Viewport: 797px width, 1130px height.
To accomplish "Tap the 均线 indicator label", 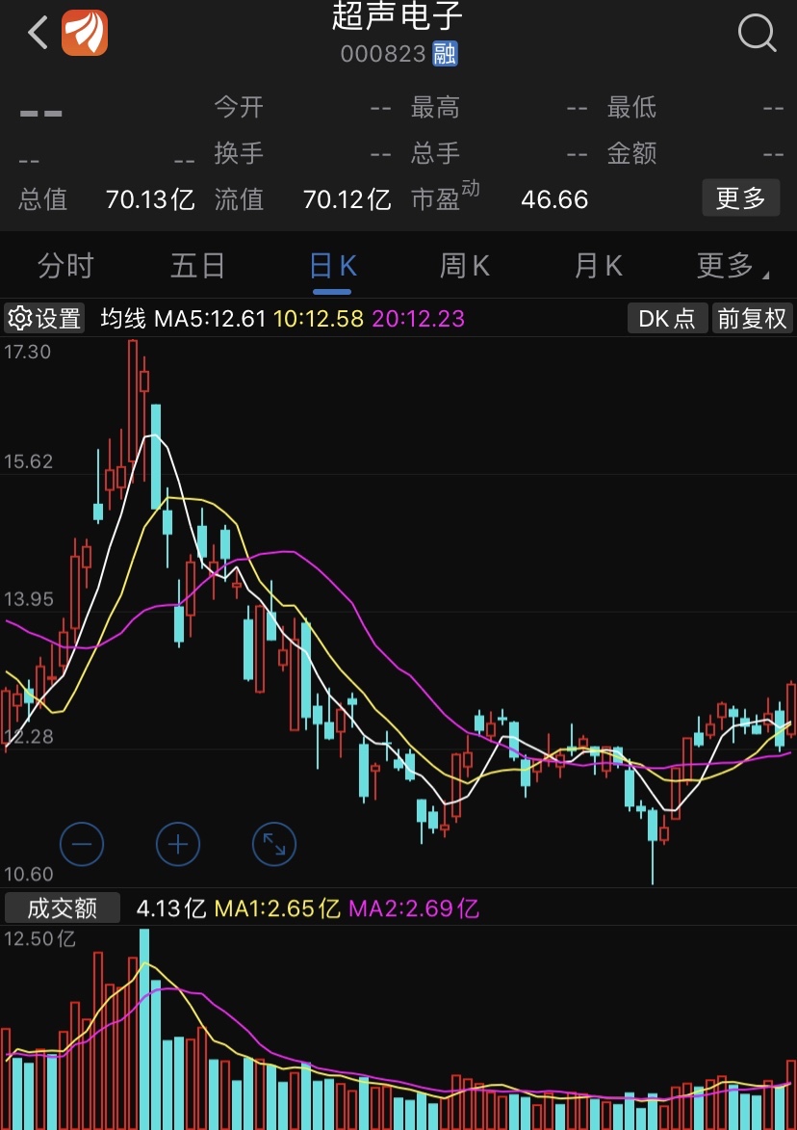I will [x=123, y=318].
